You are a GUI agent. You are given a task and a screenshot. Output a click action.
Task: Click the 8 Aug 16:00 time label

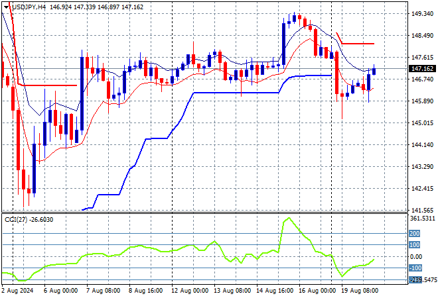(145, 291)
